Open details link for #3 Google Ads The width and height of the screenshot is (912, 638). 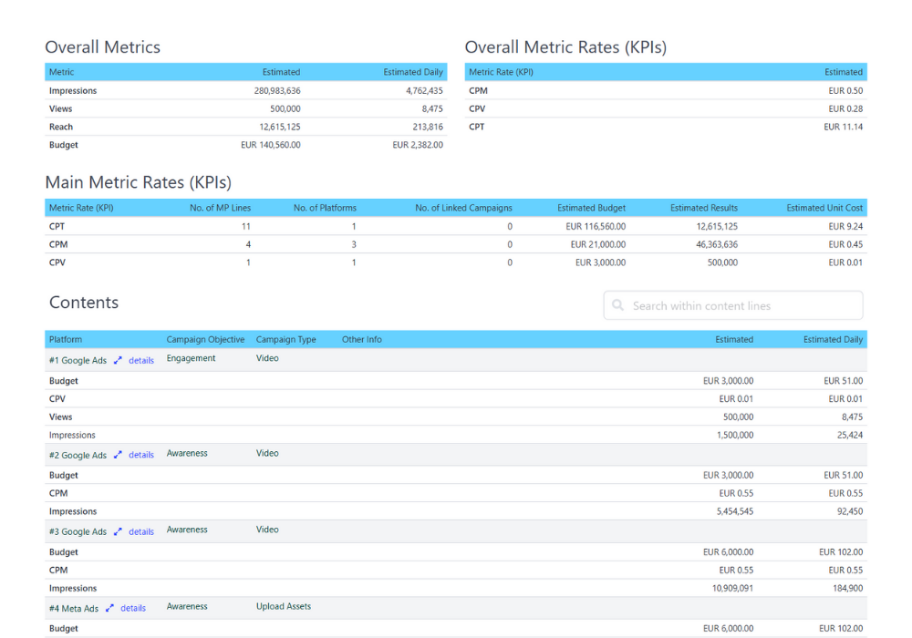coord(141,531)
